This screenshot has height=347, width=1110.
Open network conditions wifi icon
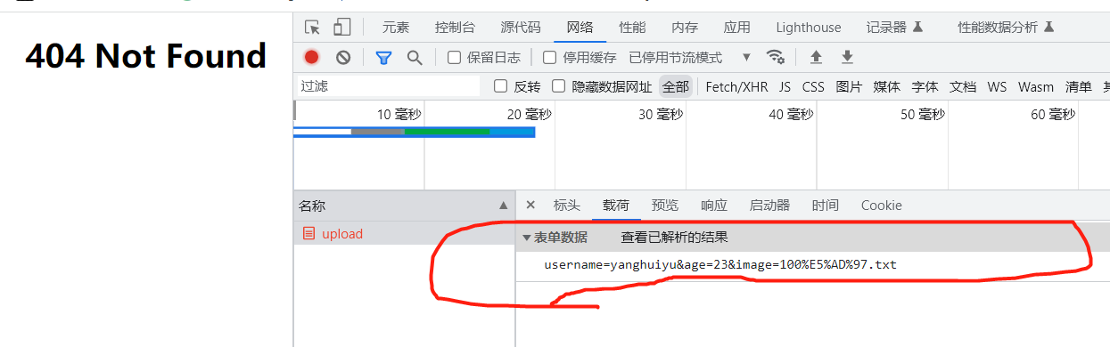point(776,57)
